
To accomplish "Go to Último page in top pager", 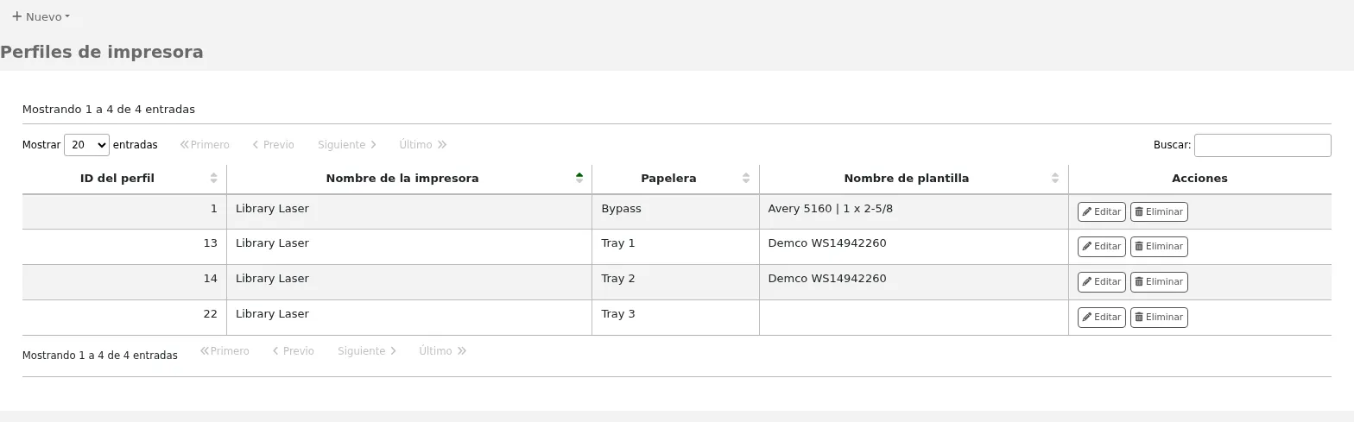I will click(x=423, y=145).
